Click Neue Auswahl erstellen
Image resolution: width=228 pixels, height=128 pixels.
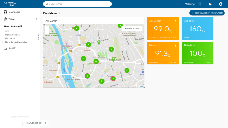tap(16, 42)
